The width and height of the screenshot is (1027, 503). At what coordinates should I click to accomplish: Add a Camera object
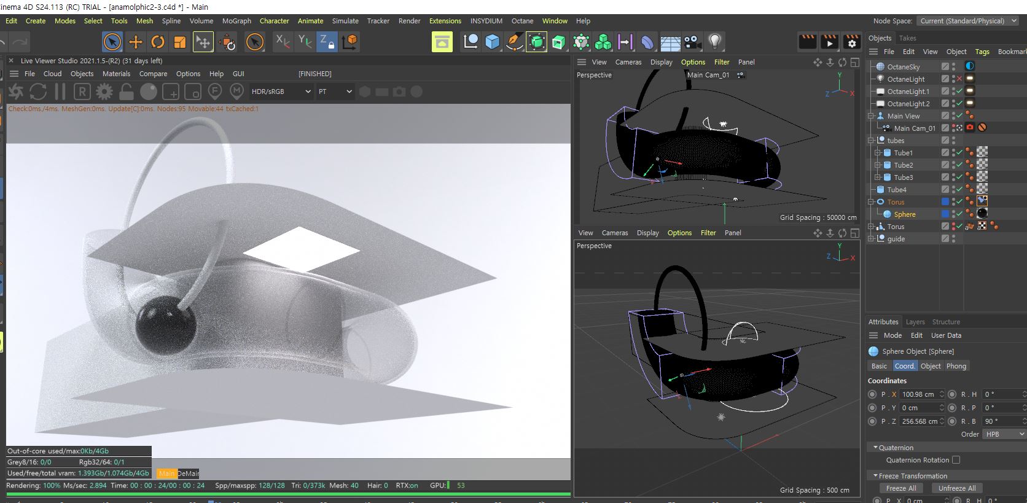692,42
